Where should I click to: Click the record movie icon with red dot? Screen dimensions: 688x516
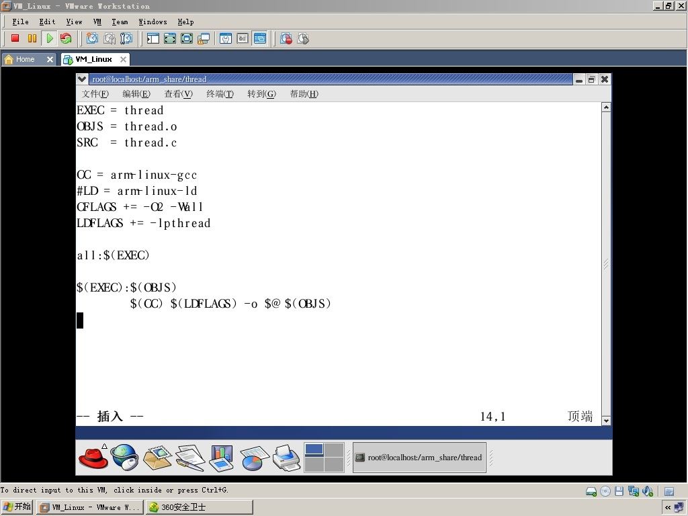click(286, 38)
